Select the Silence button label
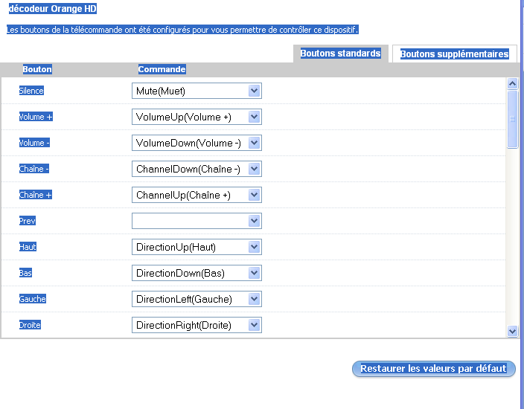 tap(31, 91)
